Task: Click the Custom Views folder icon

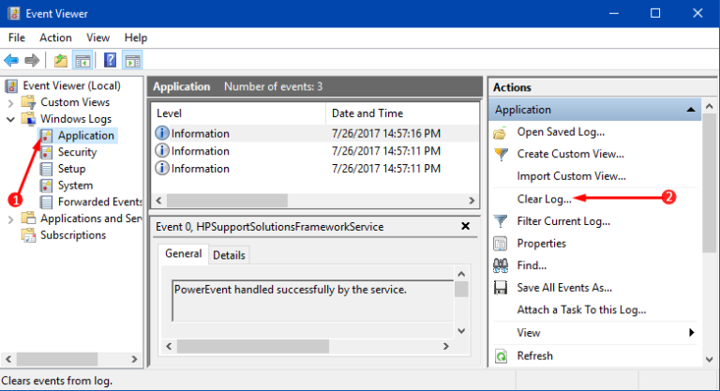Action: tap(28, 102)
